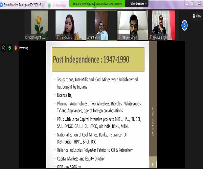Screen dimensions: 203x169
Task: Click the 'Nationalization of Coal Mines' bullet
Action: [x=92, y=138]
